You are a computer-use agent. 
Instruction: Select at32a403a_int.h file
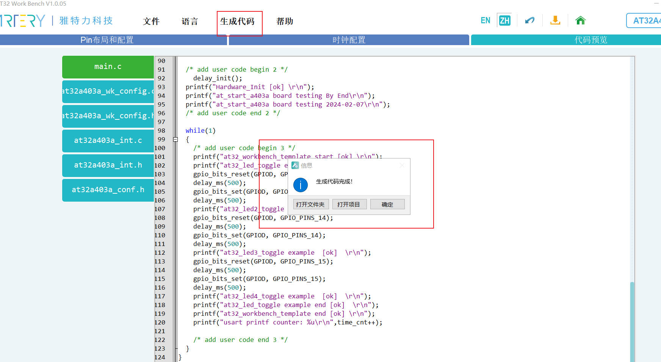(108, 165)
